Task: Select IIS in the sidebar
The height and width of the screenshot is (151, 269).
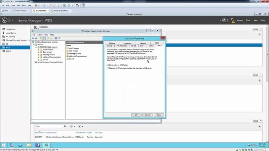Action: point(7,44)
